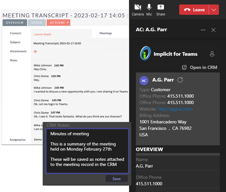This screenshot has width=226, height=192.
Task: Open the Lauren Boyle contact link
Action: (43, 34)
